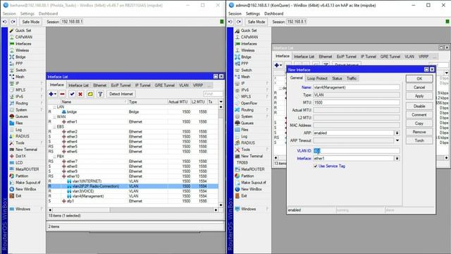Open Dashboard menu in right WinBox
Viewport: 451px width, 254px height.
[273, 14]
